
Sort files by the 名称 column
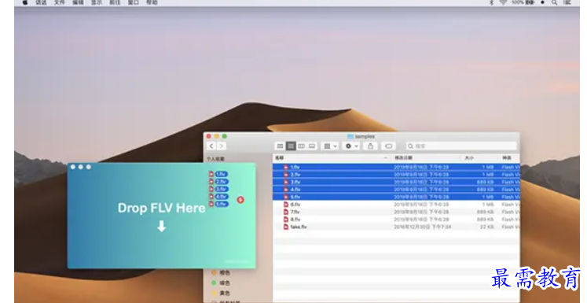coord(280,158)
